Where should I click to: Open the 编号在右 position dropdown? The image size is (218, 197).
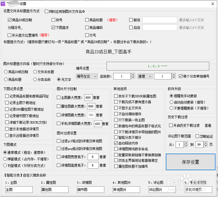click(x=87, y=76)
